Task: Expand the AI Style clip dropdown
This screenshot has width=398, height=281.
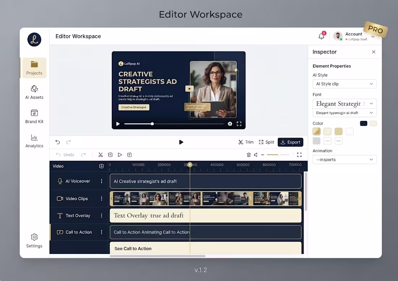Action: coord(344,84)
